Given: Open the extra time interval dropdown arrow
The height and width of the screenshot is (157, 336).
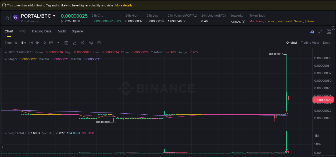Looking at the screenshot, I should pos(58,43).
